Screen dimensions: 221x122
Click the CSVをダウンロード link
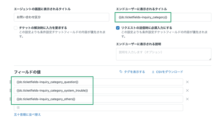click(x=169, y=72)
